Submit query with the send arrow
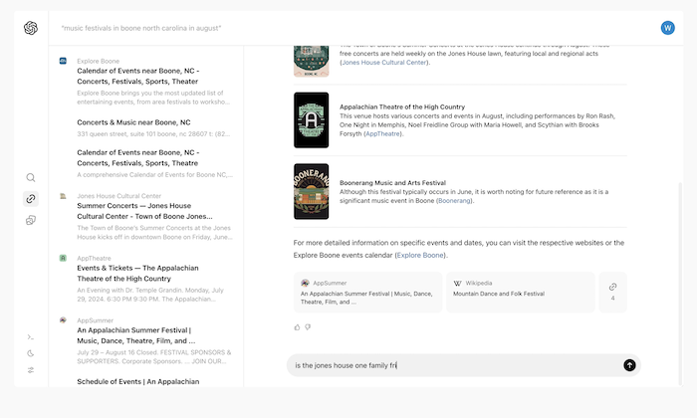697x418 pixels. 629,365
